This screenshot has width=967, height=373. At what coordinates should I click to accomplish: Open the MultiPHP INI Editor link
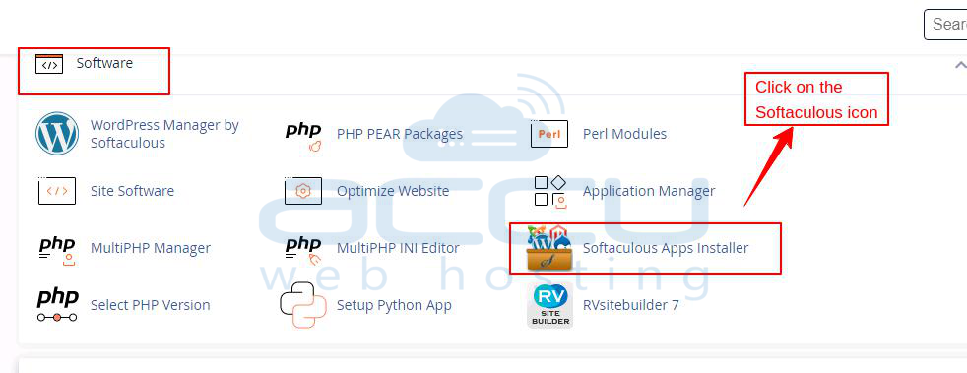(398, 248)
